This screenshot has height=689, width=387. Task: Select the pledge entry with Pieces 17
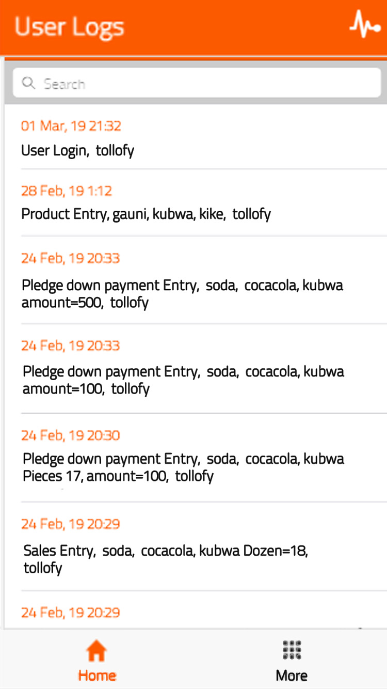pos(183,467)
